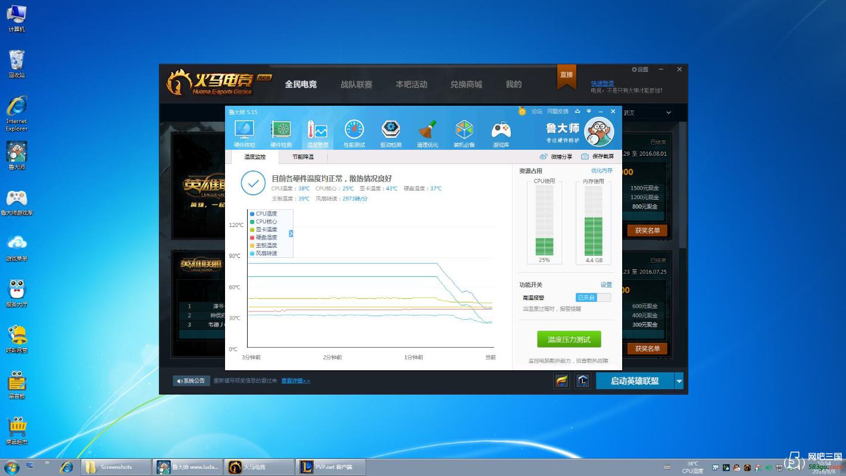Select 全民电竞 tab in 火马电竞
Screen dimensions: 846x476
pyautogui.click(x=301, y=84)
